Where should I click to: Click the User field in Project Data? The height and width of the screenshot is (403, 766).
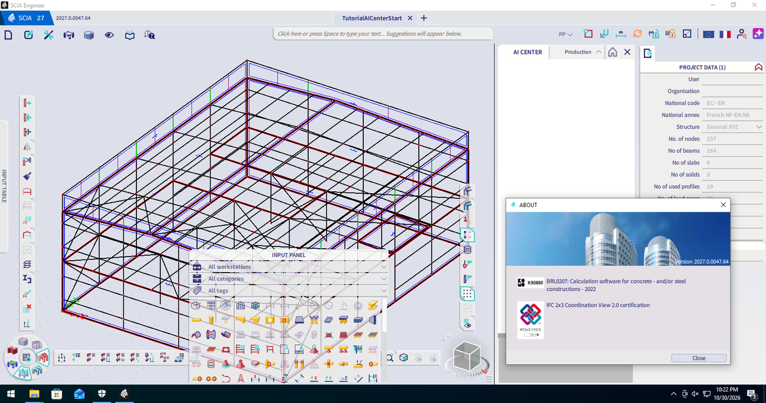click(x=734, y=79)
